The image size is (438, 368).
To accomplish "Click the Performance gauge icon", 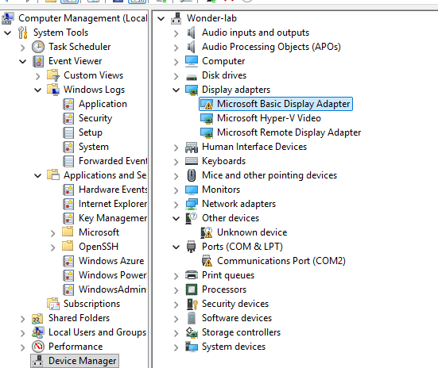I will 38,347.
